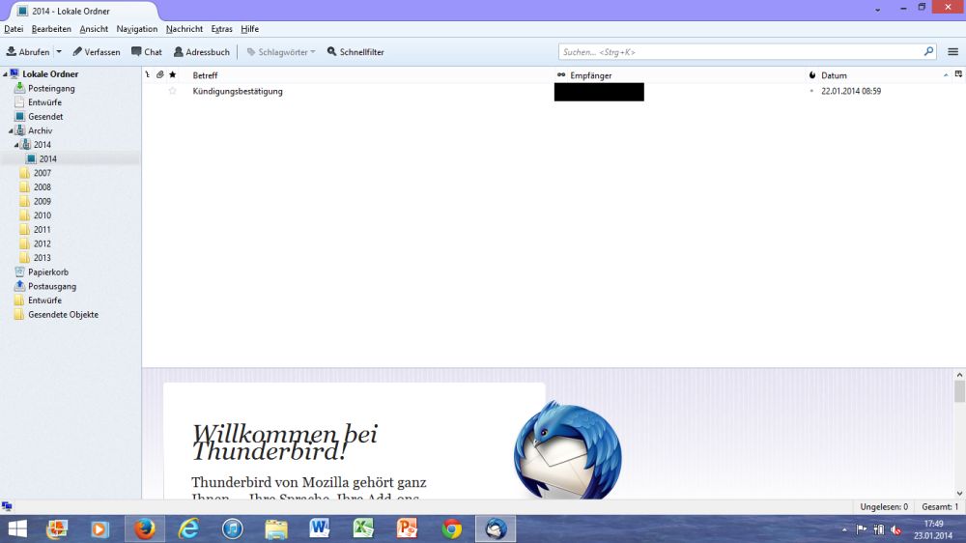The width and height of the screenshot is (966, 543).
Task: Collapse the Archiv folder expander
Action: coord(11,130)
